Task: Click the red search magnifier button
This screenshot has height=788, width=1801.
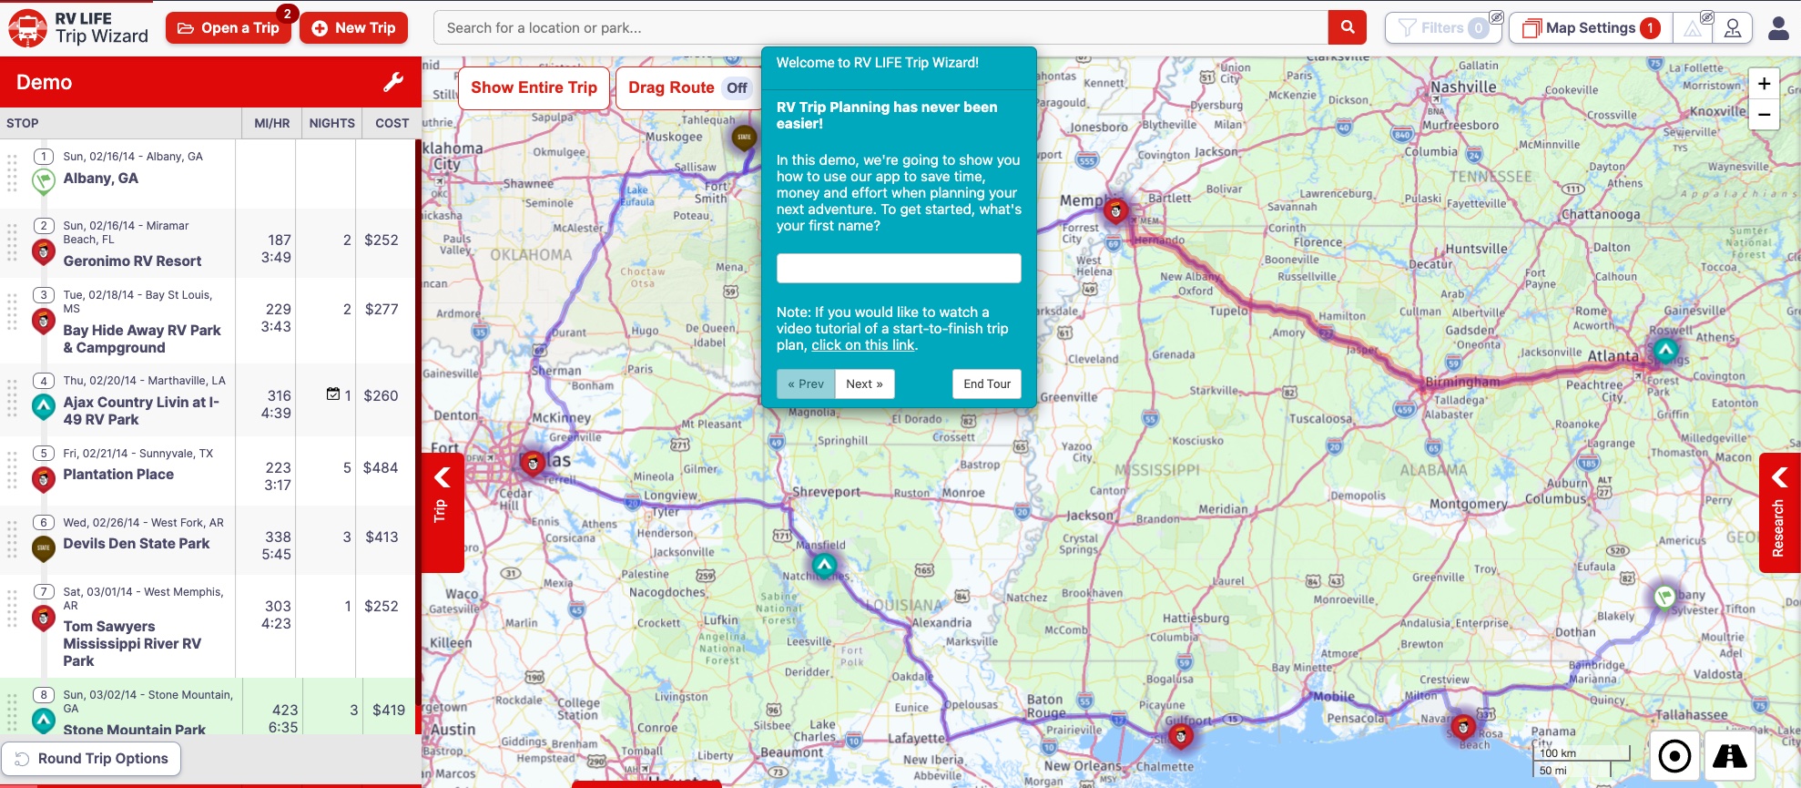Action: coord(1348,28)
